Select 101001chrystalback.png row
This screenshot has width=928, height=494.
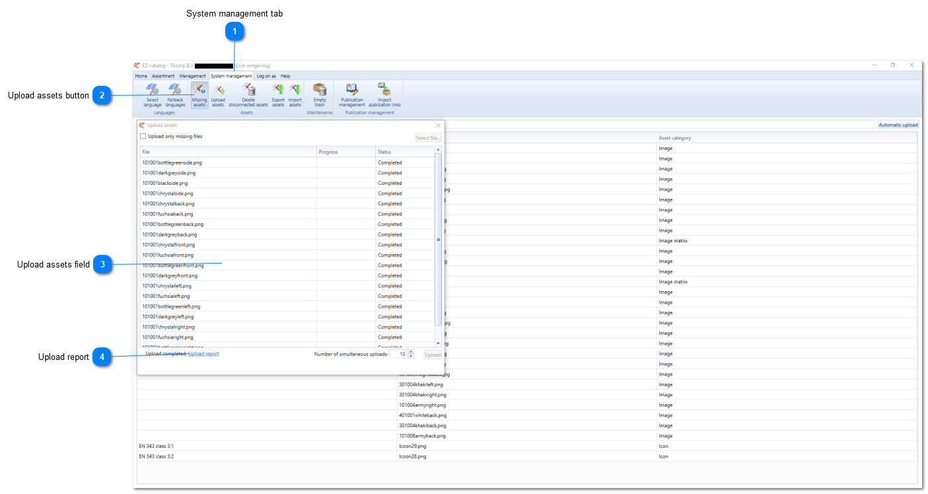287,203
